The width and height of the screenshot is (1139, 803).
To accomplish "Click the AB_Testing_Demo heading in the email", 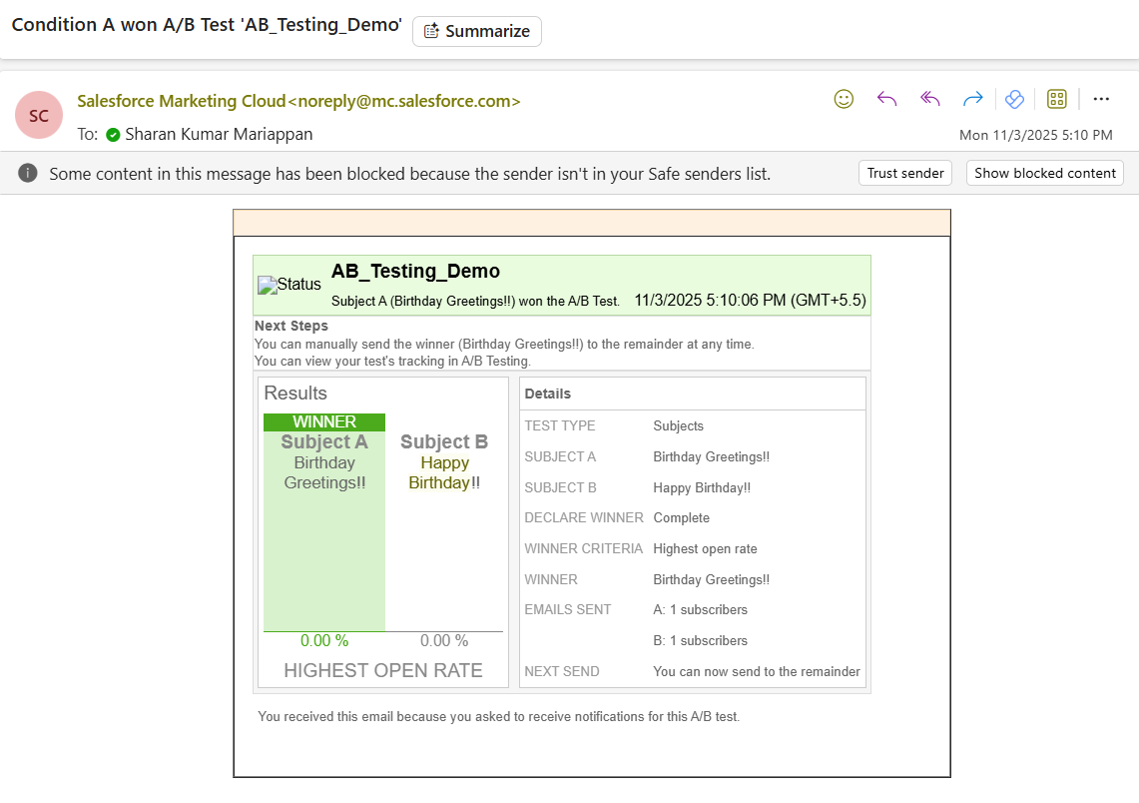I will 415,272.
